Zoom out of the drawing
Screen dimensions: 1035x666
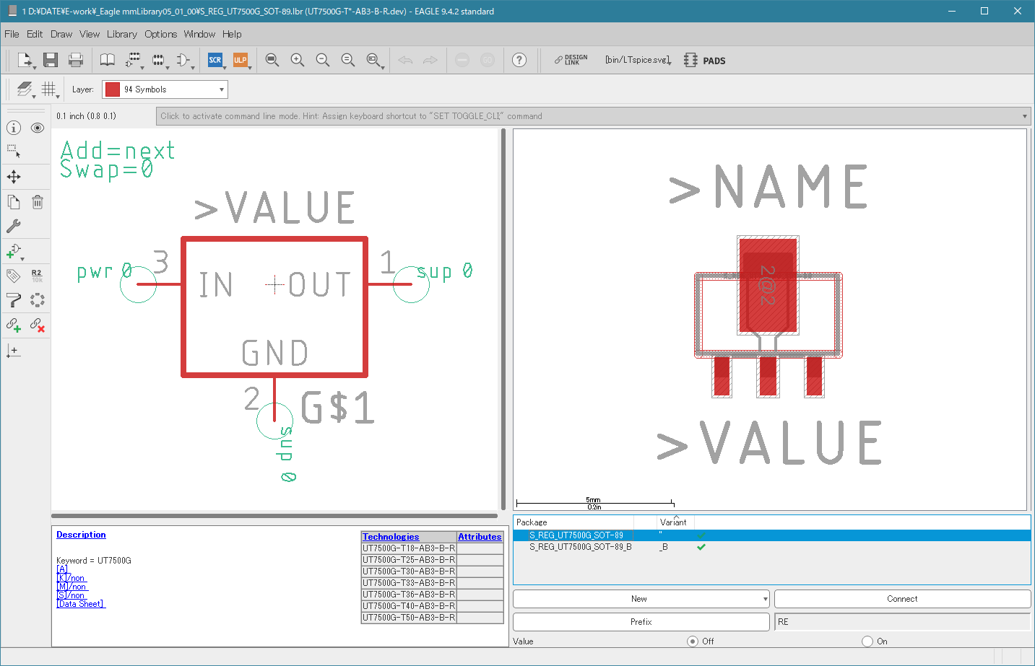click(x=323, y=60)
